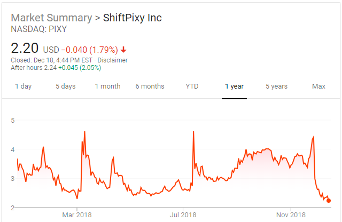
Task: Click the 2.20 stock price
Action: click(x=25, y=49)
